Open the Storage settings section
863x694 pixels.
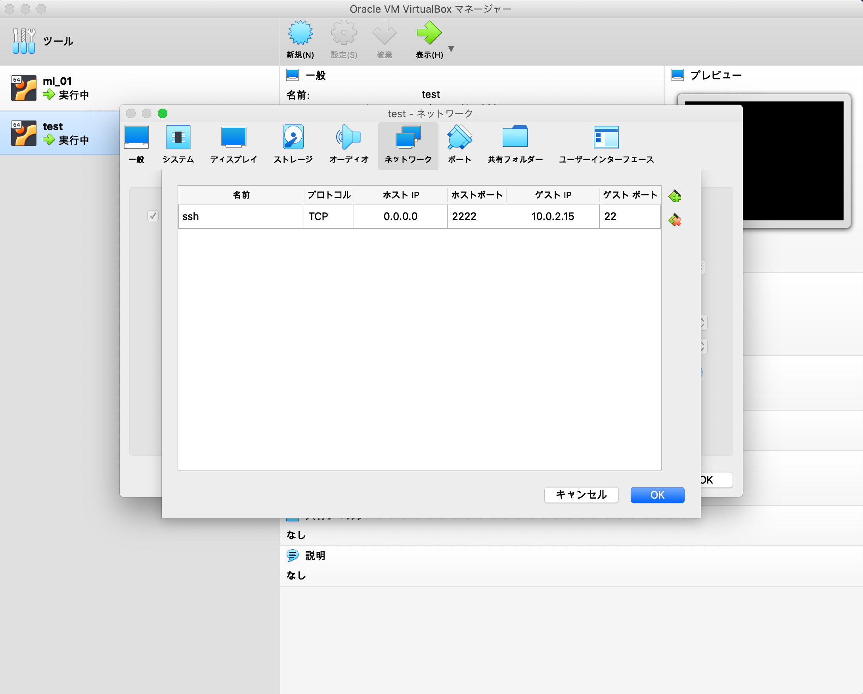click(293, 145)
